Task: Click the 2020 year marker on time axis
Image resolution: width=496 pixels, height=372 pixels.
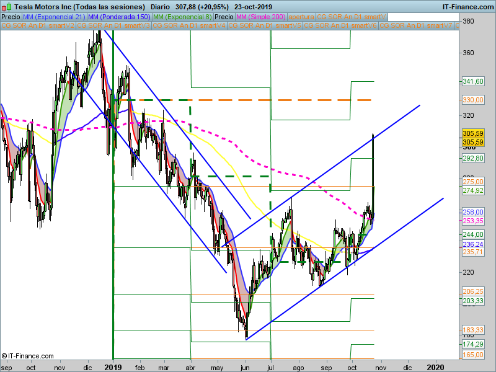Action: click(436, 368)
